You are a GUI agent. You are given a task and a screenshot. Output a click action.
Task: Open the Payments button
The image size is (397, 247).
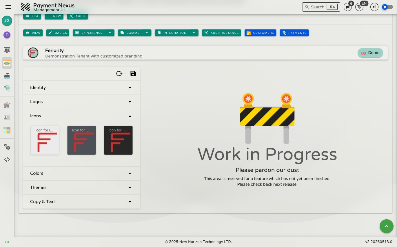point(294,33)
